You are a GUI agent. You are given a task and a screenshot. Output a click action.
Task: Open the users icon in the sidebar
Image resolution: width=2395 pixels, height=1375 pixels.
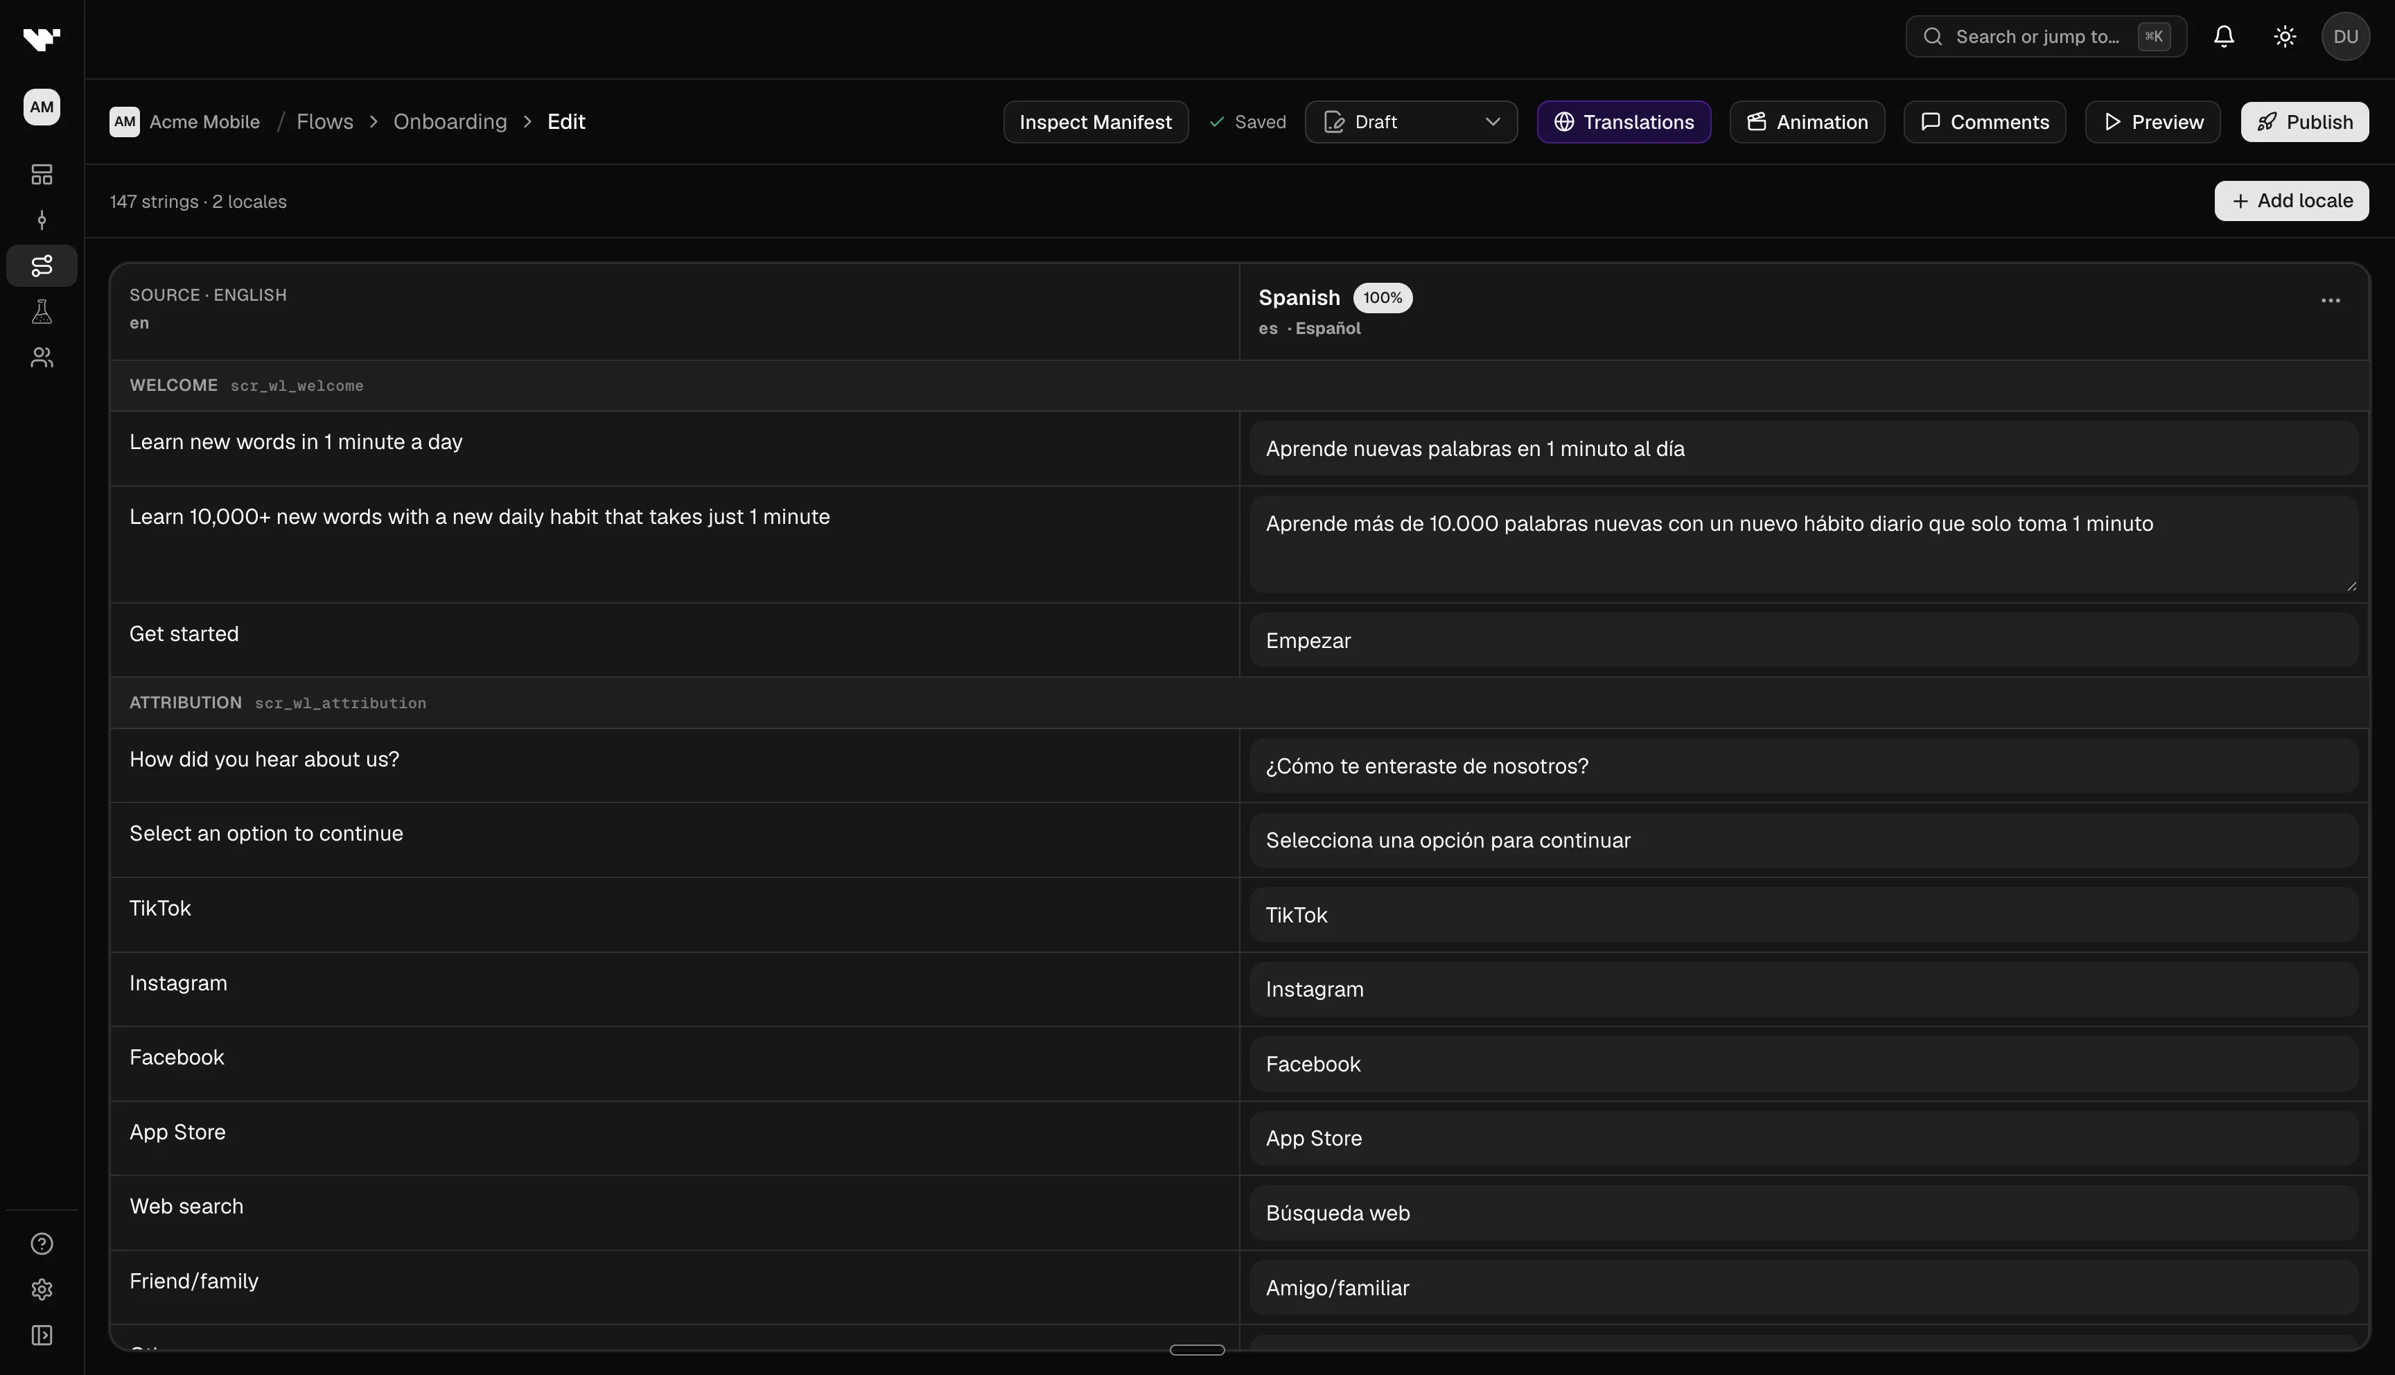coord(42,357)
